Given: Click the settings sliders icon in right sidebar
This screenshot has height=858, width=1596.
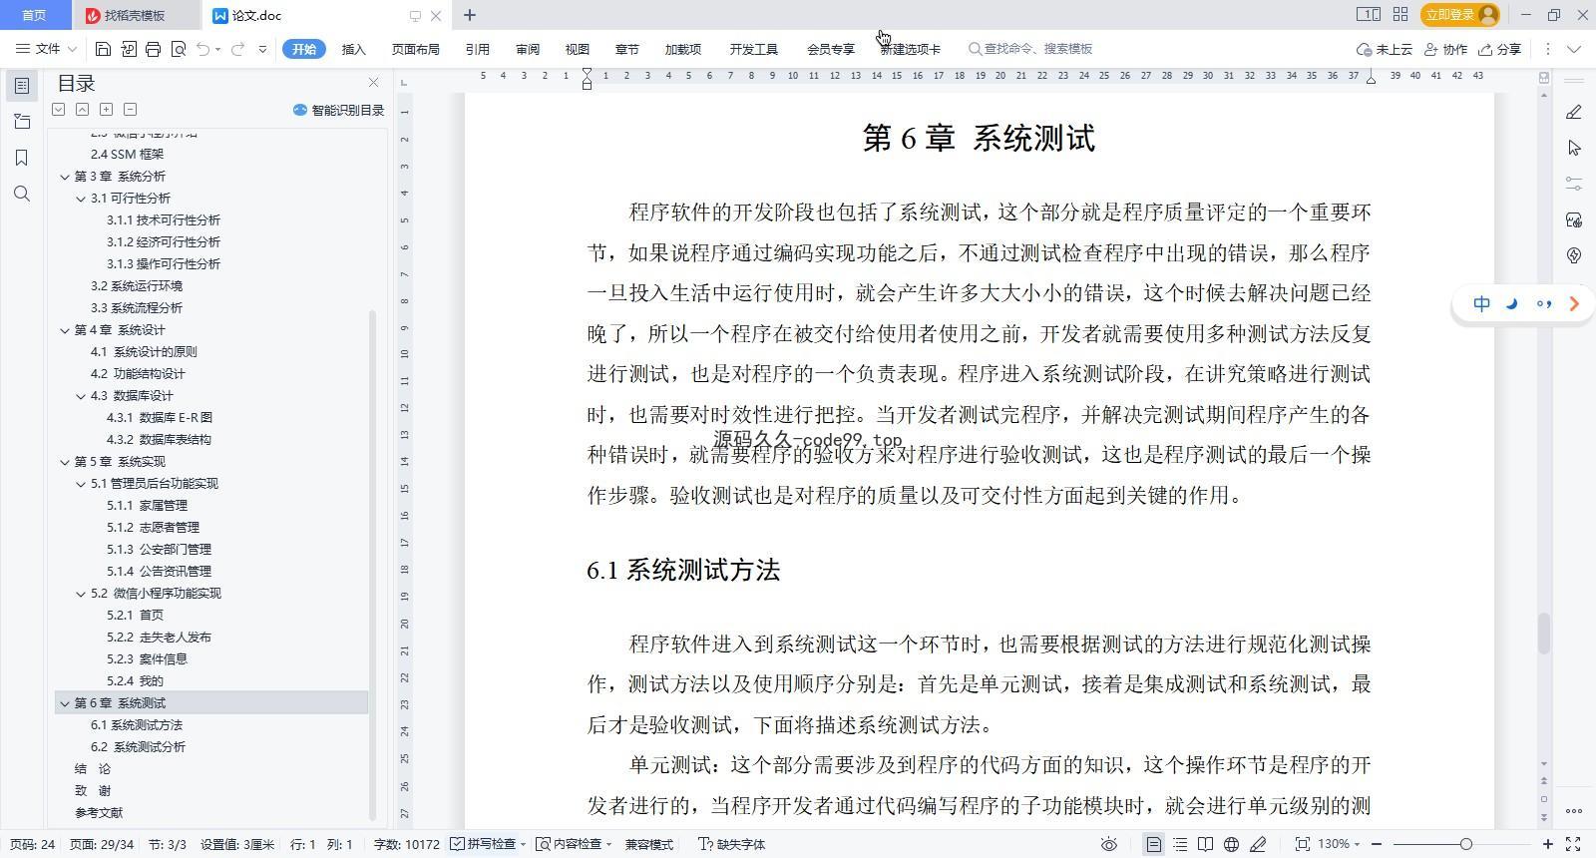Looking at the screenshot, I should point(1574,184).
